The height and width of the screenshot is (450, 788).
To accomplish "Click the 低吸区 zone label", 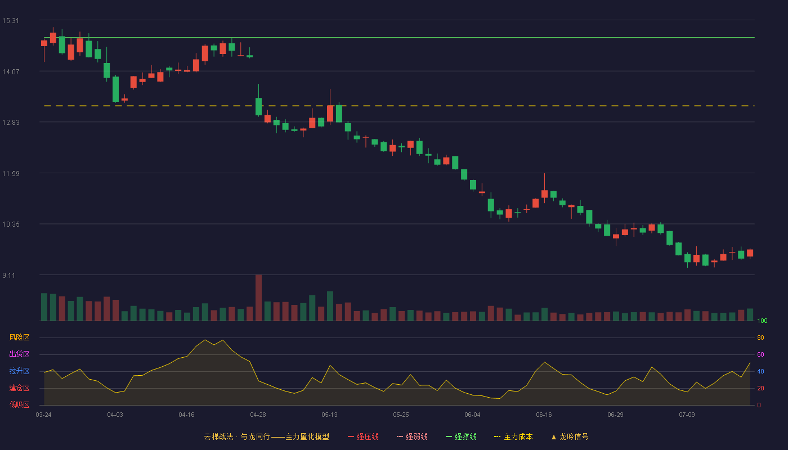I will pyautogui.click(x=19, y=404).
